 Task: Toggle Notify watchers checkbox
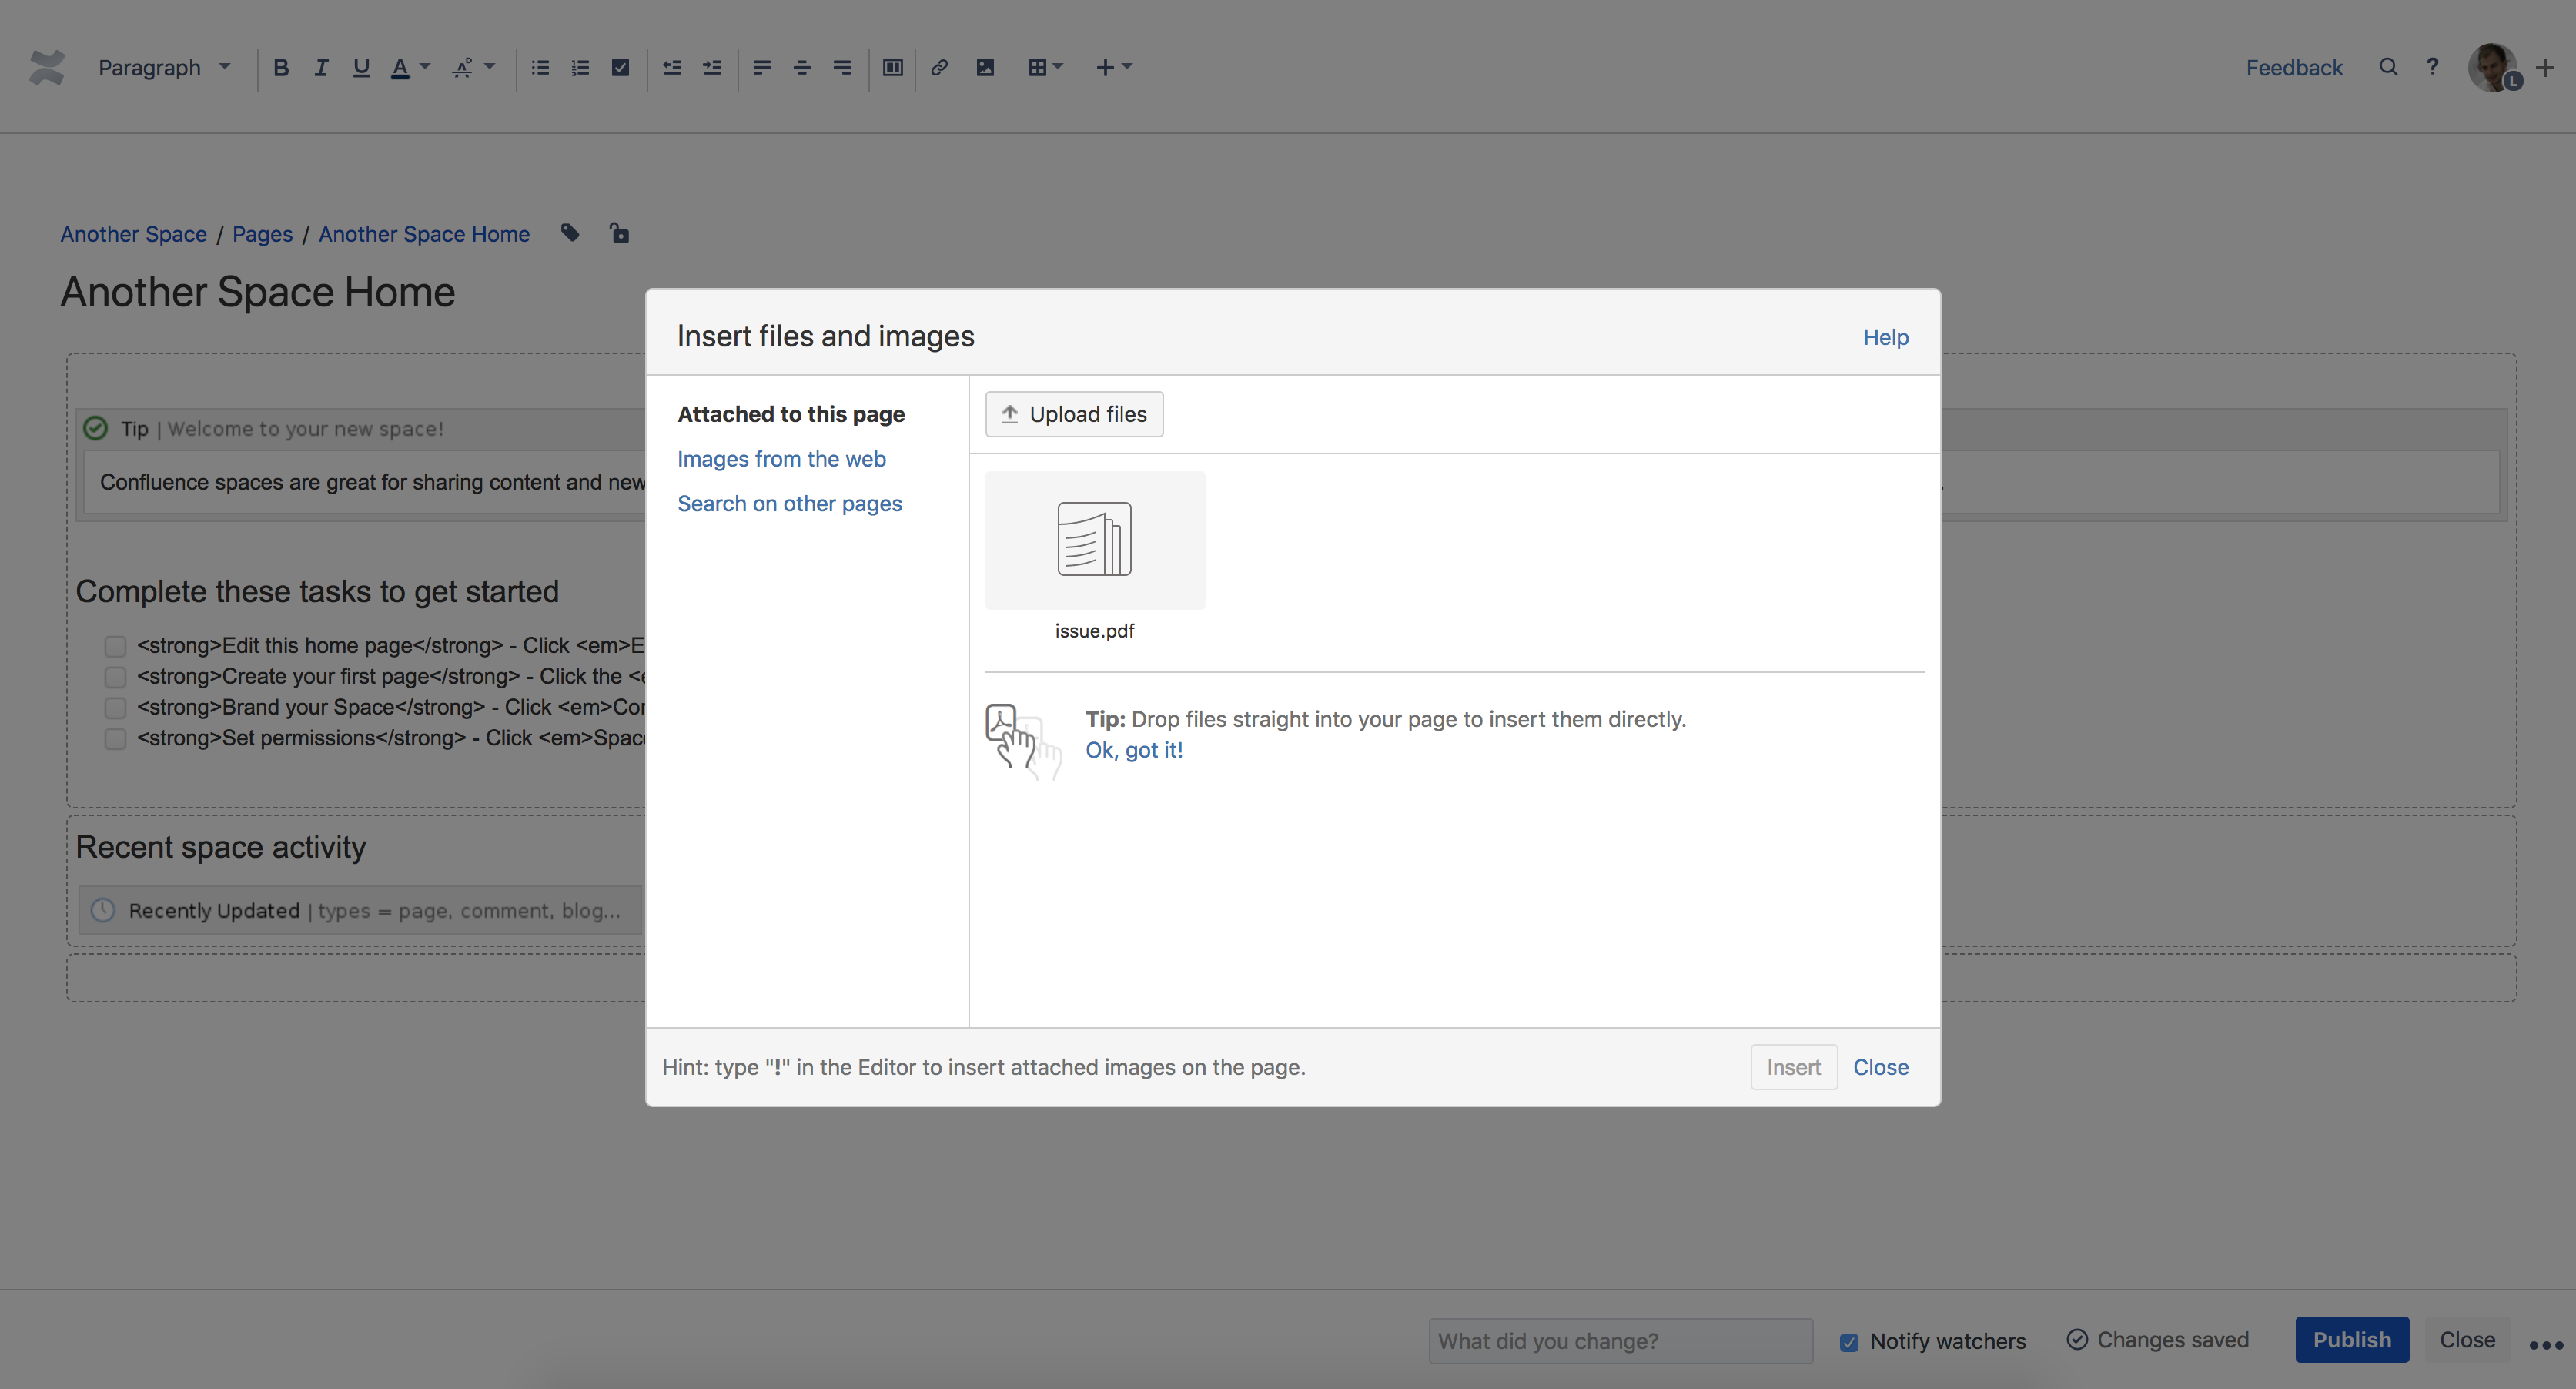1849,1342
